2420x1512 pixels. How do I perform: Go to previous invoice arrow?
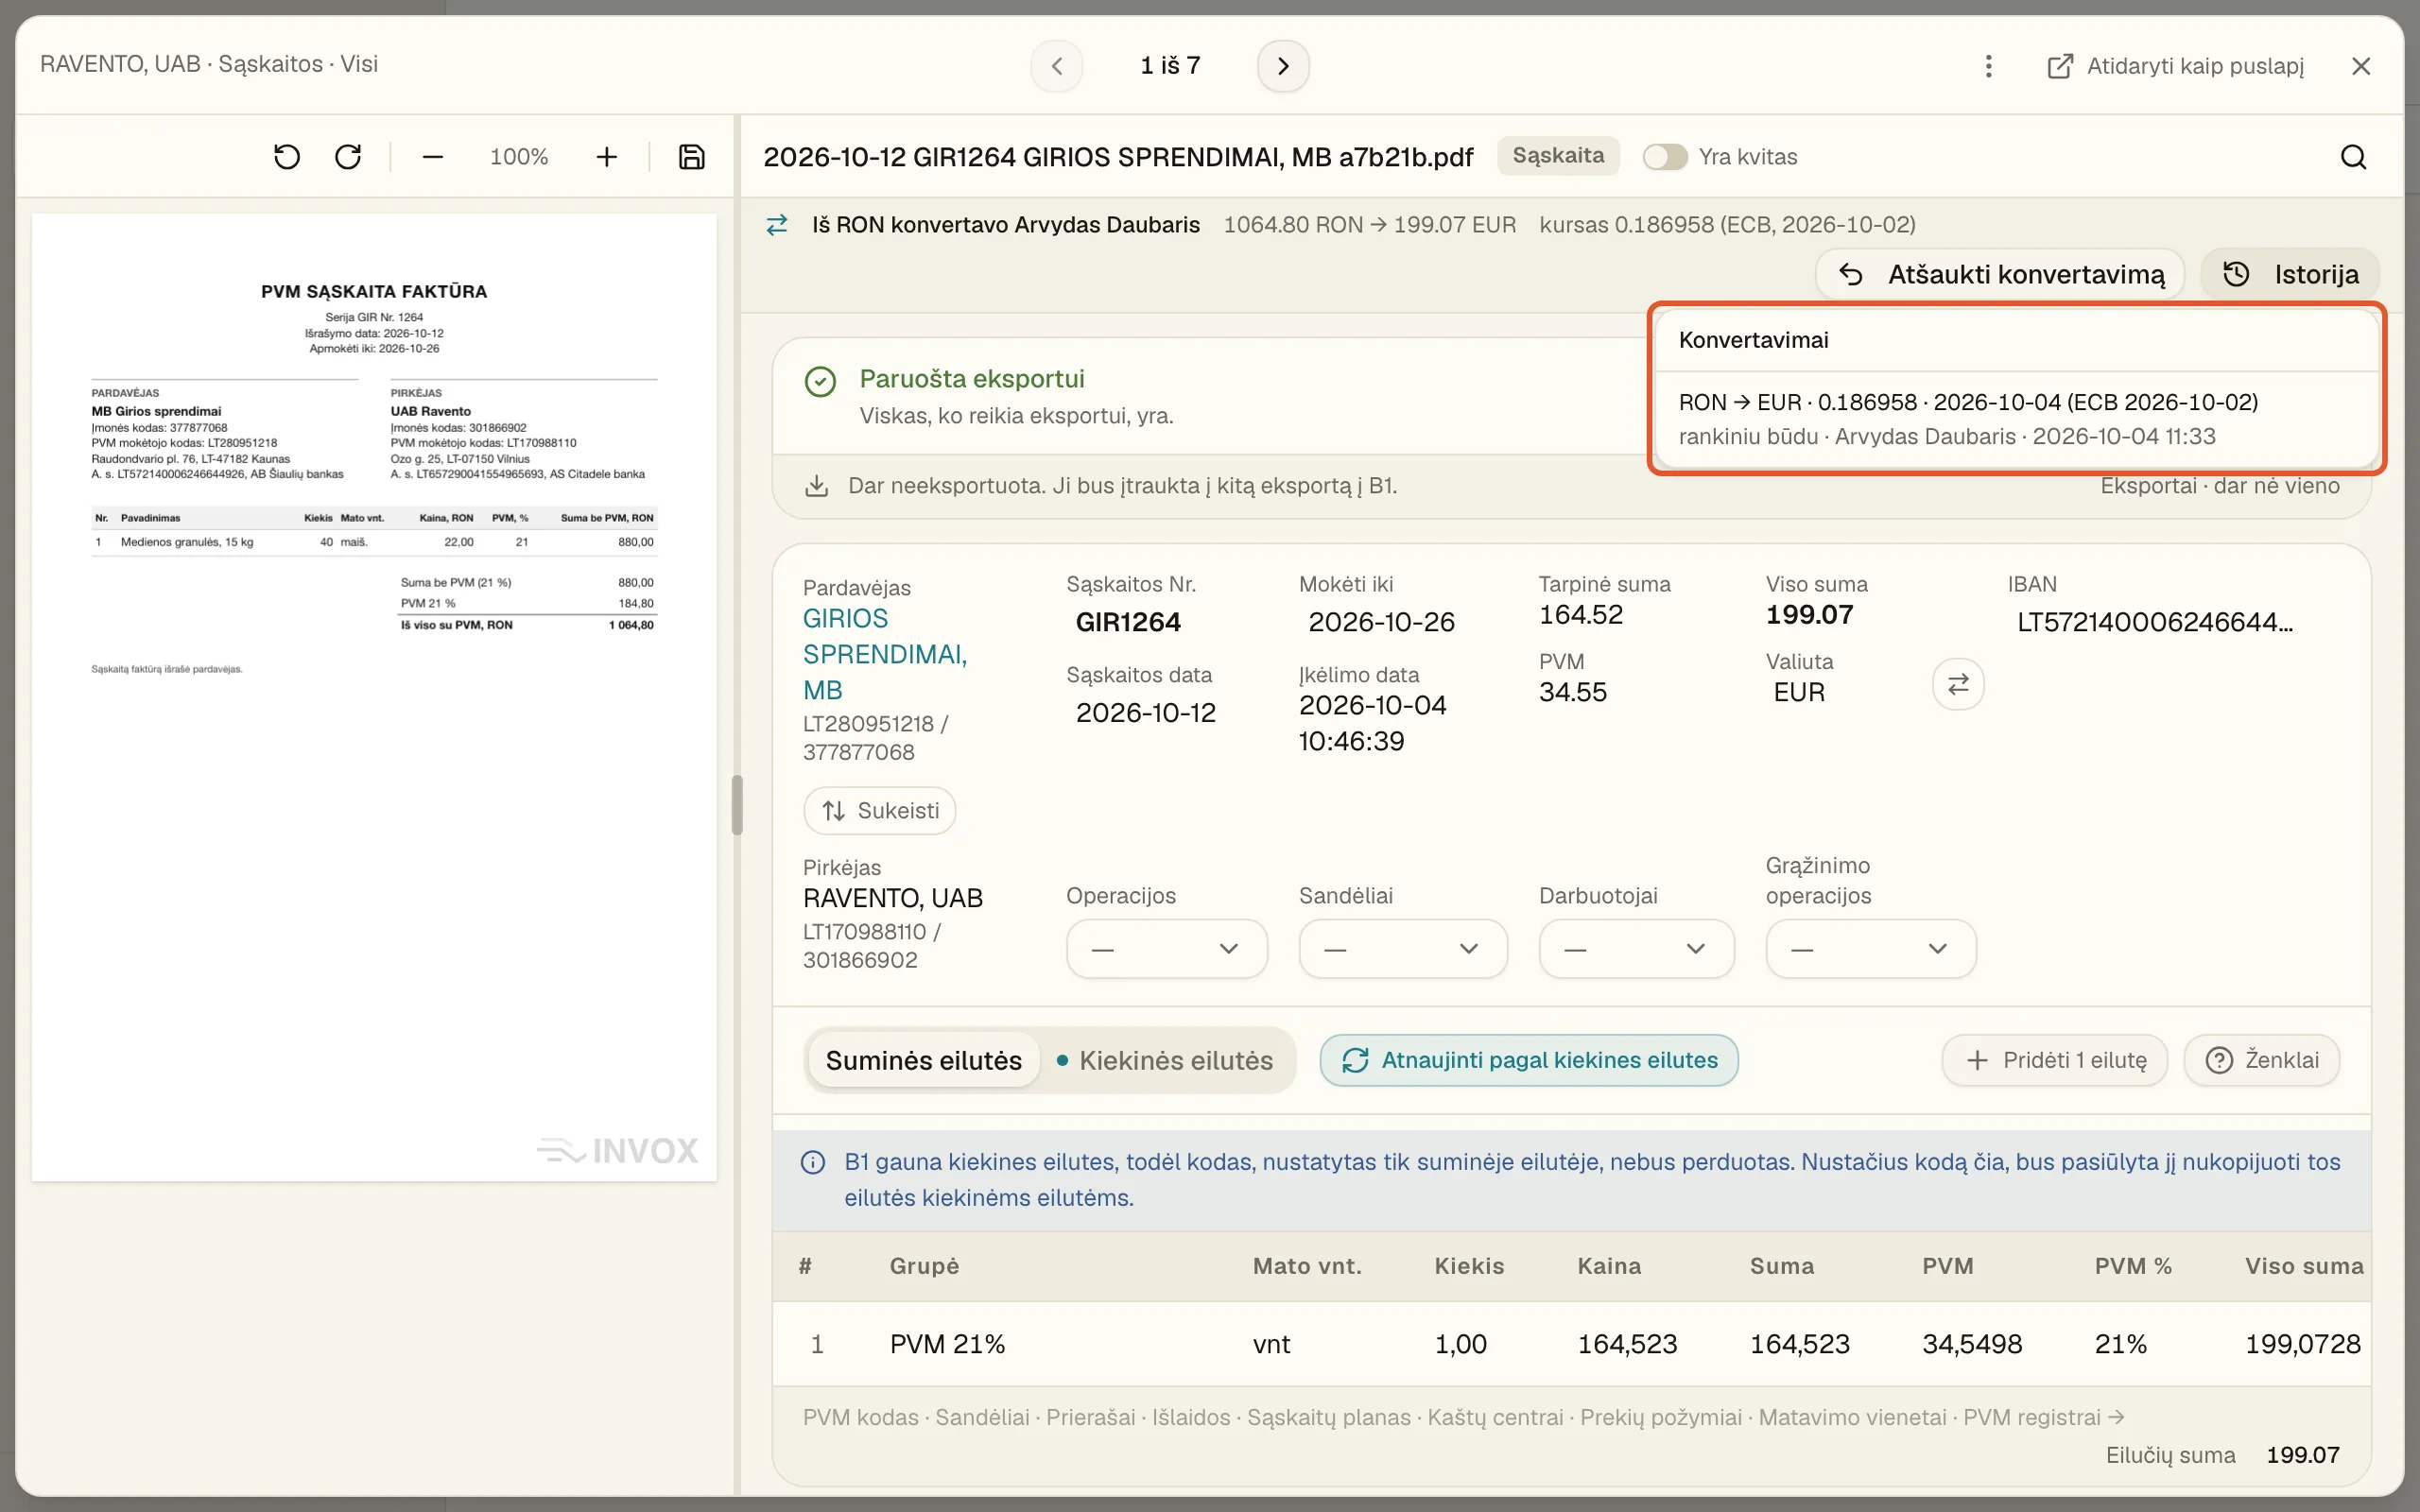pyautogui.click(x=1057, y=66)
